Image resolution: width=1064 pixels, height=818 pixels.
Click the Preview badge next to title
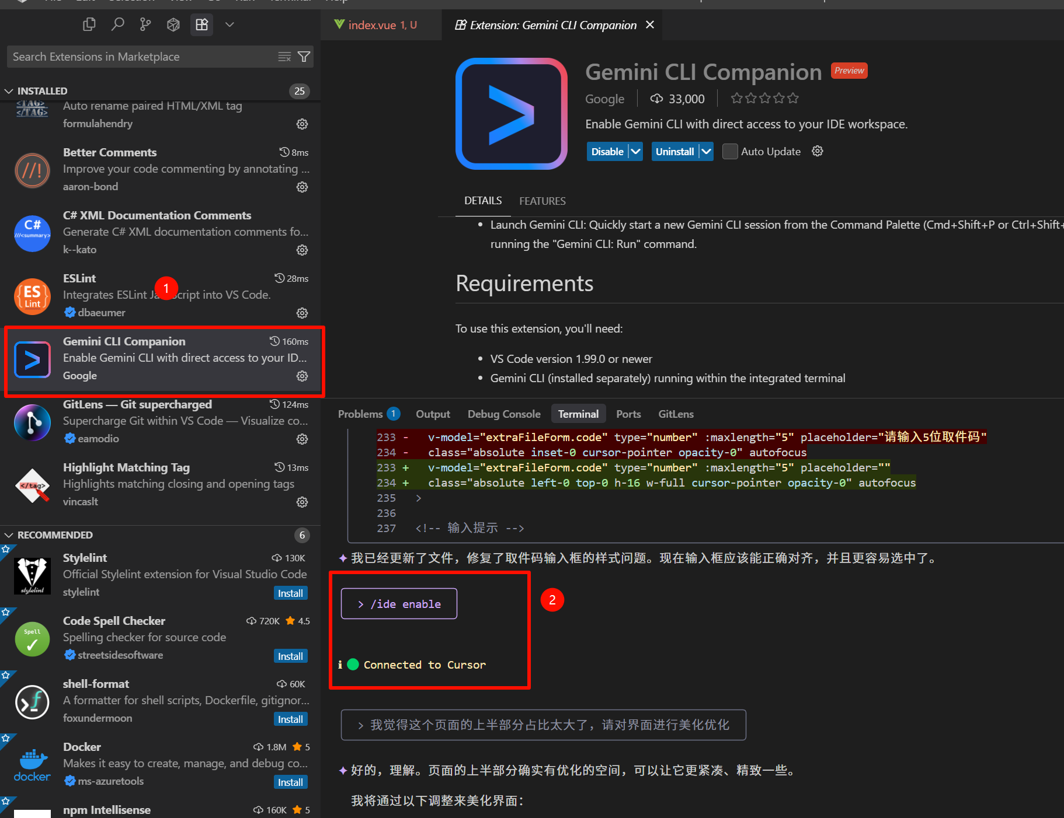849,70
